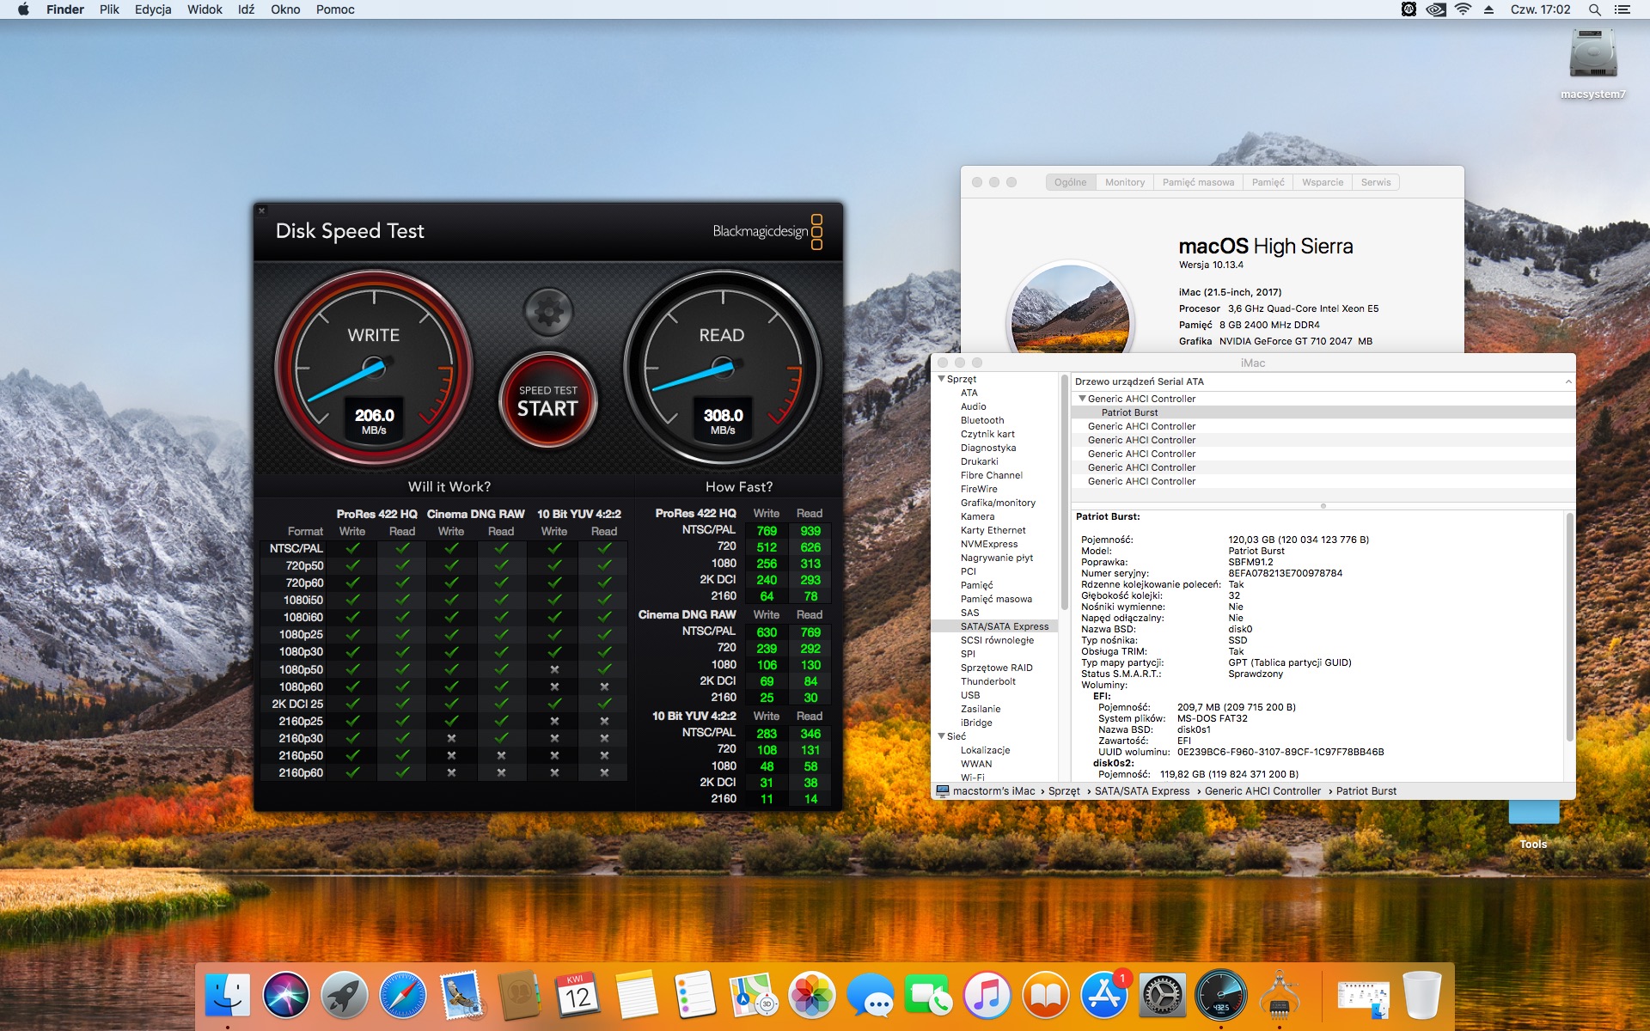The height and width of the screenshot is (1031, 1650).
Task: Select Patriot Burst device row
Action: coord(1129,412)
